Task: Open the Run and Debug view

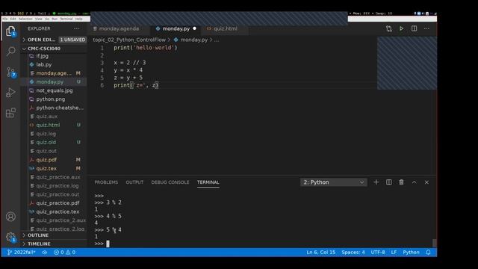Action: (10, 93)
